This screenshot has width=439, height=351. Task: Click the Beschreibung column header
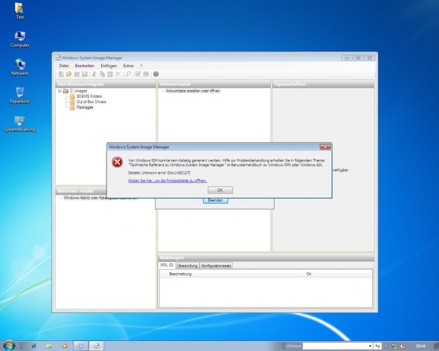[x=180, y=274]
